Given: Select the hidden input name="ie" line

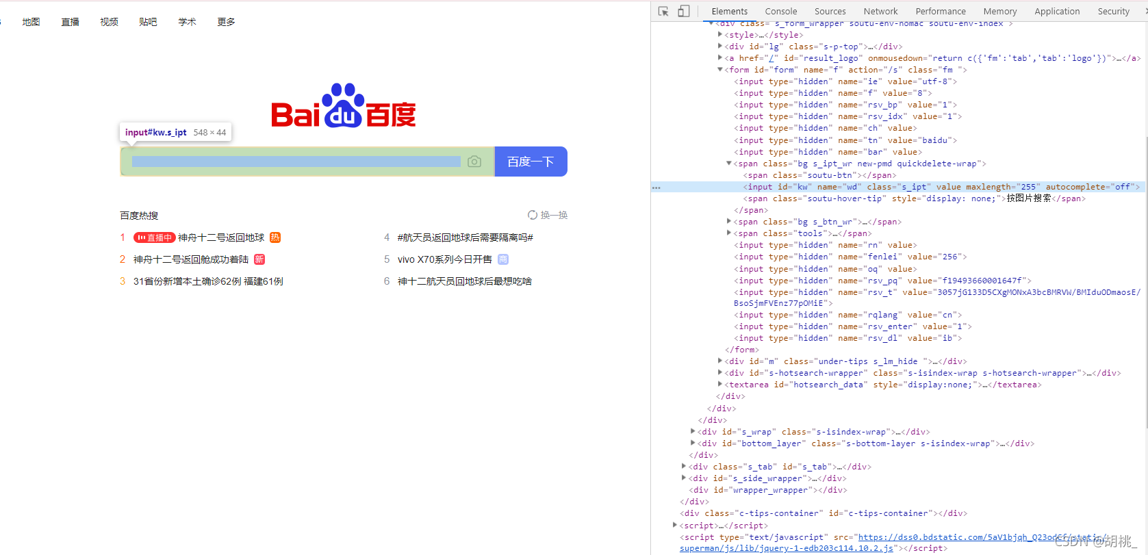Looking at the screenshot, I should tap(846, 81).
